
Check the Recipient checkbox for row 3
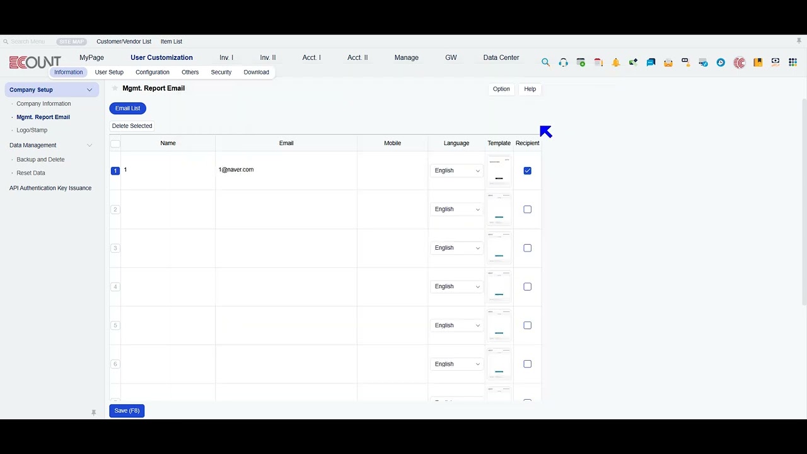(528, 248)
